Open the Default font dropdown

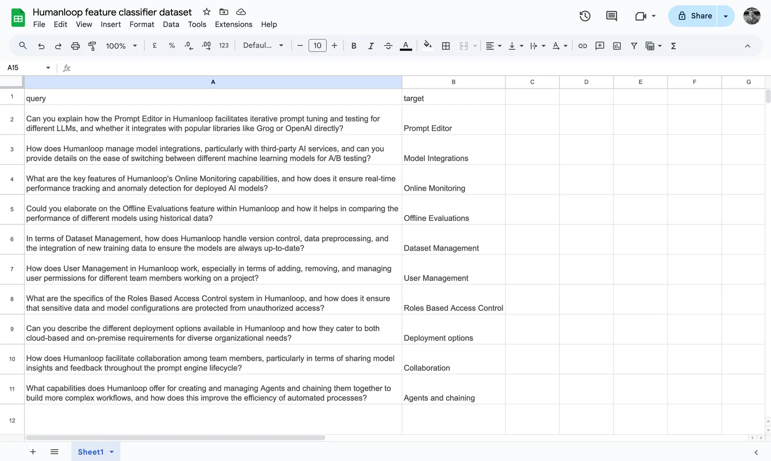tap(263, 46)
